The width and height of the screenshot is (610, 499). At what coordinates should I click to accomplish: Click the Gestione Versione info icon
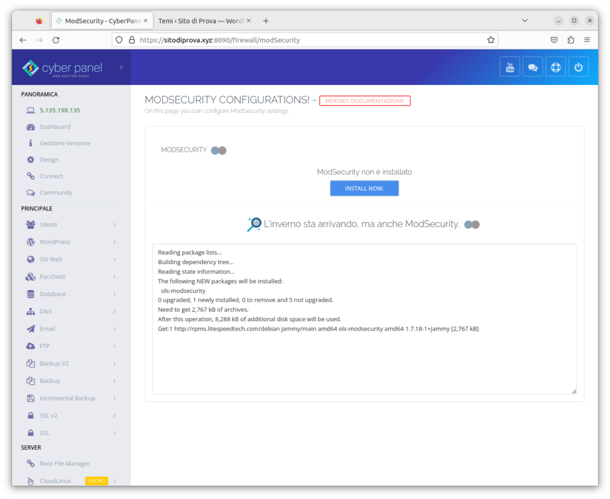pyautogui.click(x=31, y=143)
